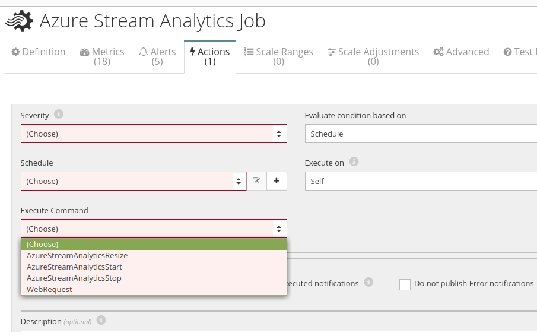537x336 pixels.
Task: Click the Description (optional) label
Action: click(56, 321)
